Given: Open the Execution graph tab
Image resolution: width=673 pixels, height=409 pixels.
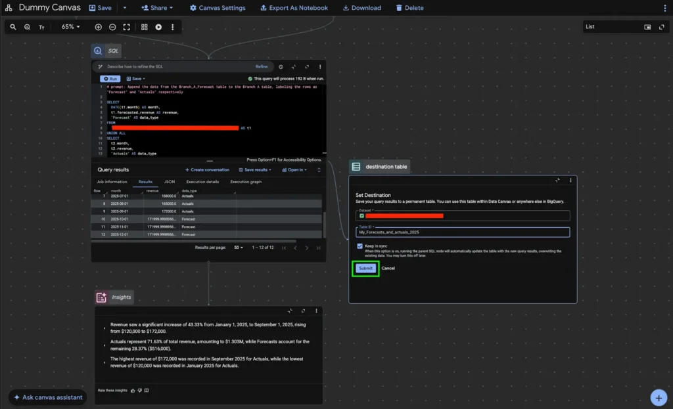Looking at the screenshot, I should click(x=246, y=182).
